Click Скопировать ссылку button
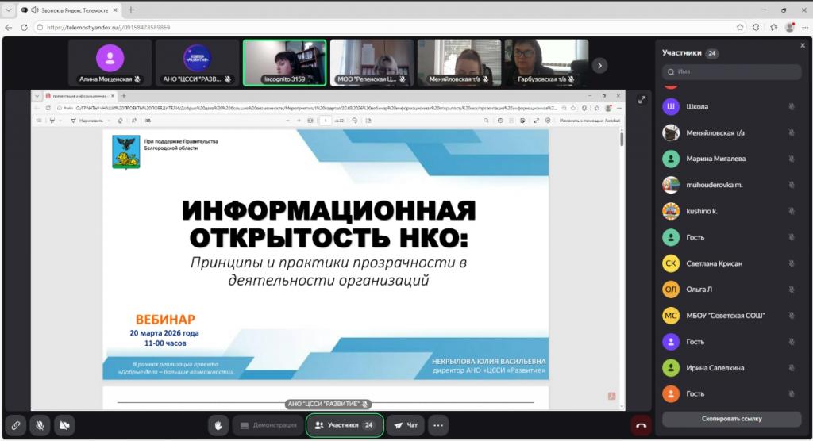The height and width of the screenshot is (441, 813). click(731, 419)
